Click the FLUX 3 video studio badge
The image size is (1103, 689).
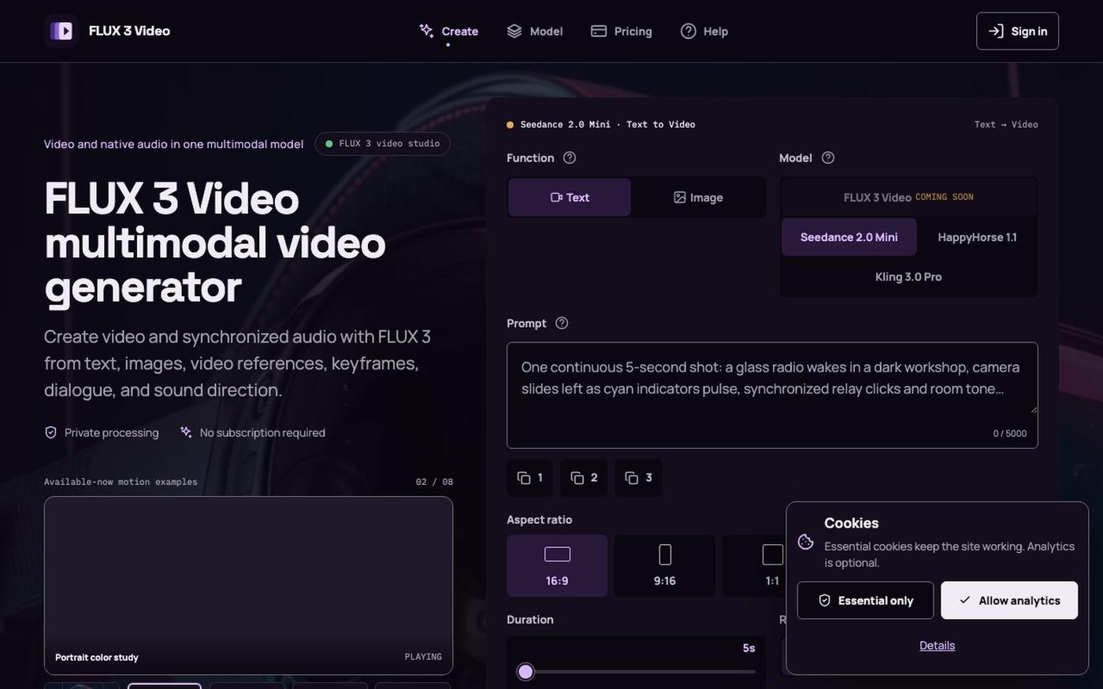click(x=382, y=144)
